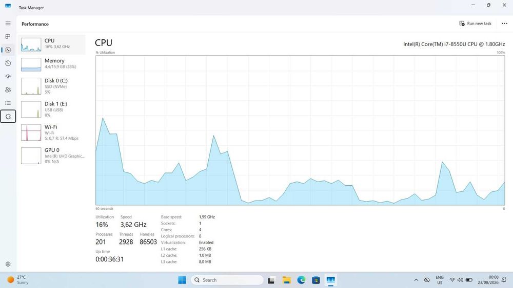Open Wi-Fi network tray icon
The height and width of the screenshot is (288, 513).
(x=452, y=280)
